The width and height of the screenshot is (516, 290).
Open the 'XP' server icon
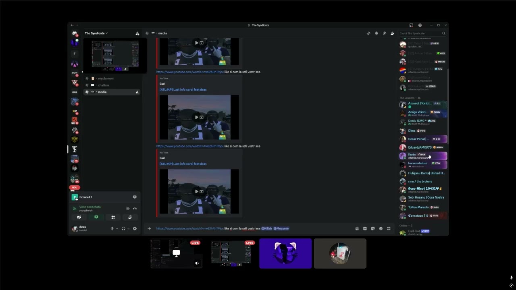click(75, 111)
